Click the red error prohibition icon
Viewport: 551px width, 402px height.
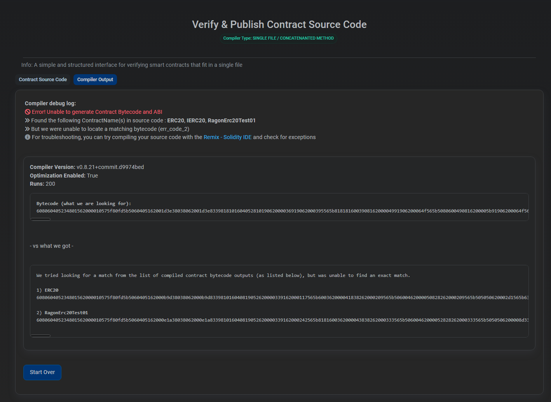28,112
